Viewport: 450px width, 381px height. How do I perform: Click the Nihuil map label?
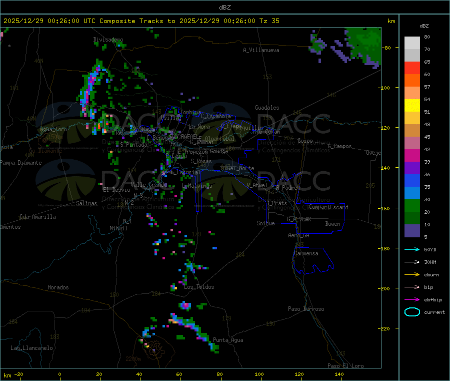click(x=118, y=228)
